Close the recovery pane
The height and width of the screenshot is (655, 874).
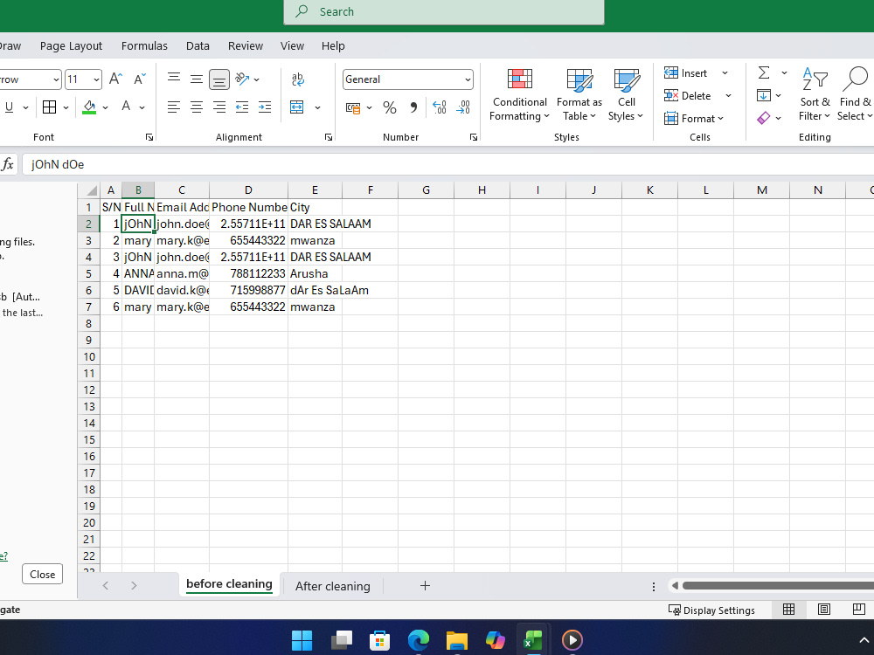(42, 575)
